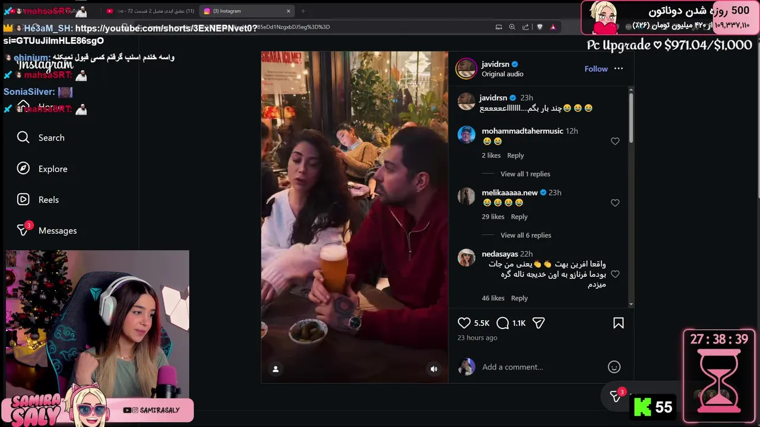The height and width of the screenshot is (427, 760).
Task: Mute or unmute the video sound
Action: (x=434, y=369)
